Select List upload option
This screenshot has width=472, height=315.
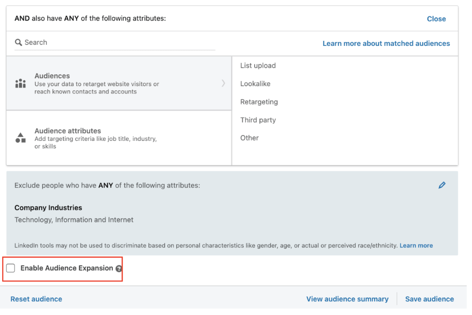(x=258, y=66)
